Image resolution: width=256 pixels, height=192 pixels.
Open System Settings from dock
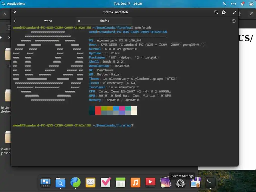point(180,183)
